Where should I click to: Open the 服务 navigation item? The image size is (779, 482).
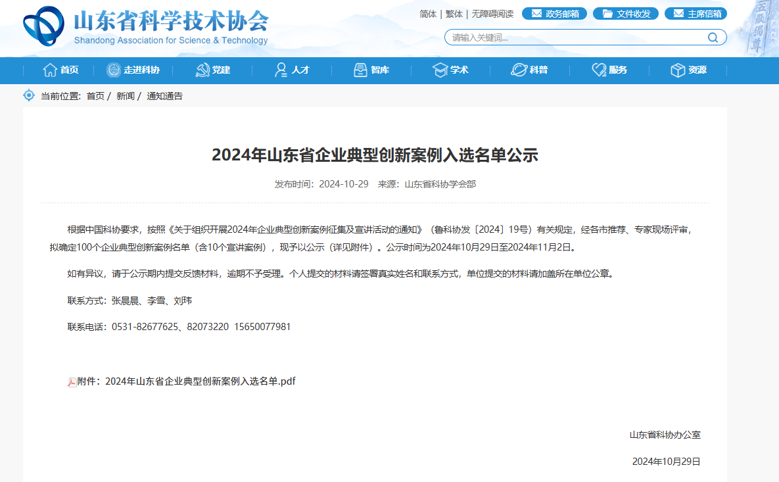click(609, 70)
